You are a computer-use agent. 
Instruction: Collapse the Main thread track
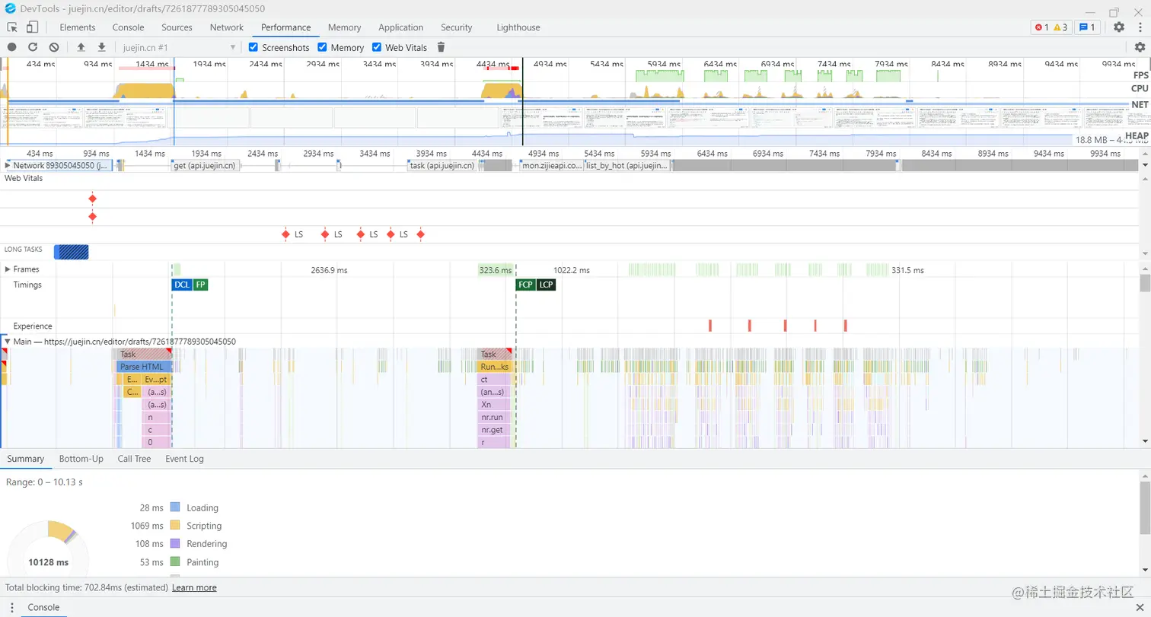(x=8, y=342)
